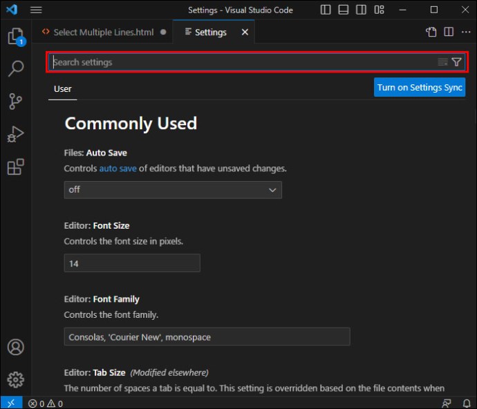Screen dimensions: 477x409
Task: Maximize the VS Code window
Action: click(x=434, y=10)
